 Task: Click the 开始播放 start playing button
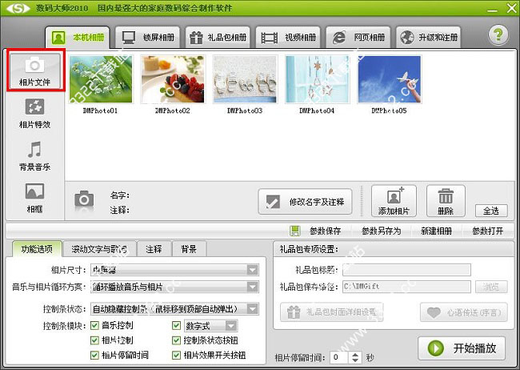462,348
